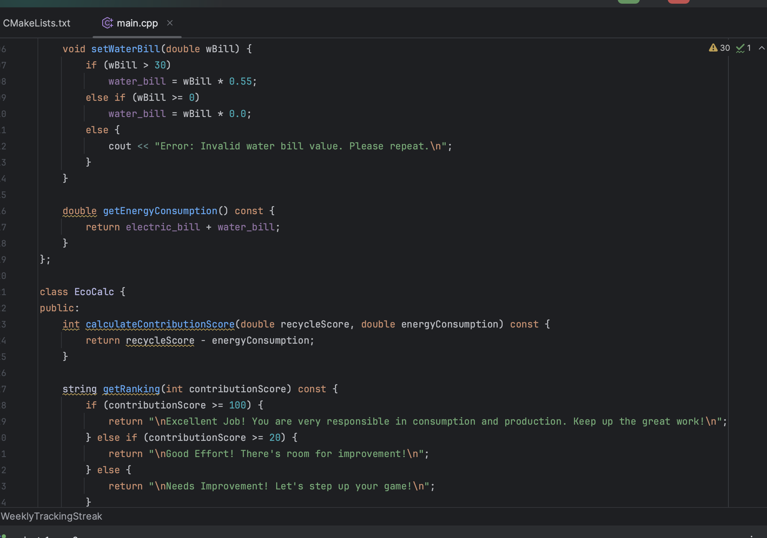Click the water_bill variable in setWaterBill
The width and height of the screenshot is (767, 538).
coord(137,81)
